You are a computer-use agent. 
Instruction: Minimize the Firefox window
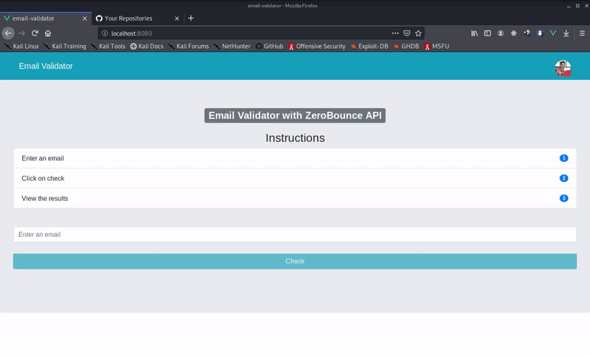click(569, 6)
